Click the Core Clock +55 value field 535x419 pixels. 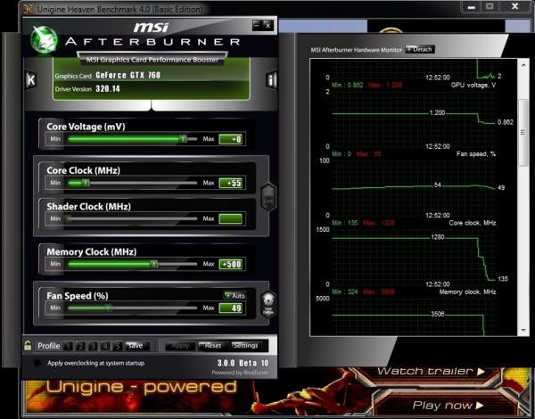231,184
